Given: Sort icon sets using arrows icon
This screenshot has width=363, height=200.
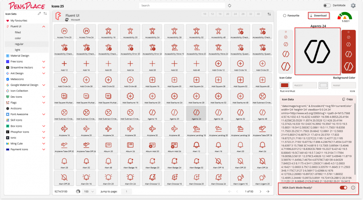Looking at the screenshot, I should 45,14.
